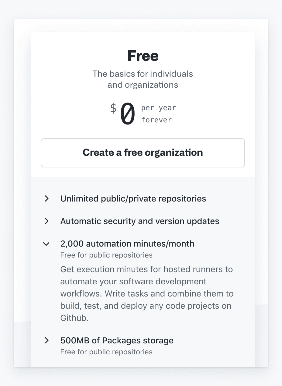
Task: Click Free for public repositories under automation minutes
Action: point(106,255)
